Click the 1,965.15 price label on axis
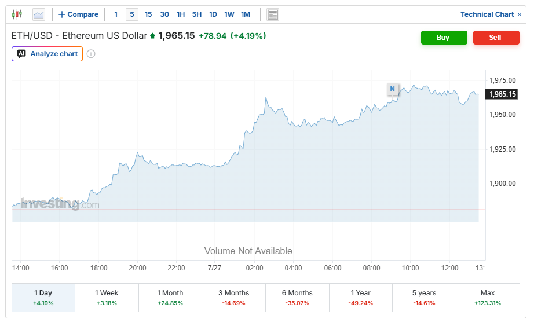This screenshot has width=534, height=326. (502, 94)
